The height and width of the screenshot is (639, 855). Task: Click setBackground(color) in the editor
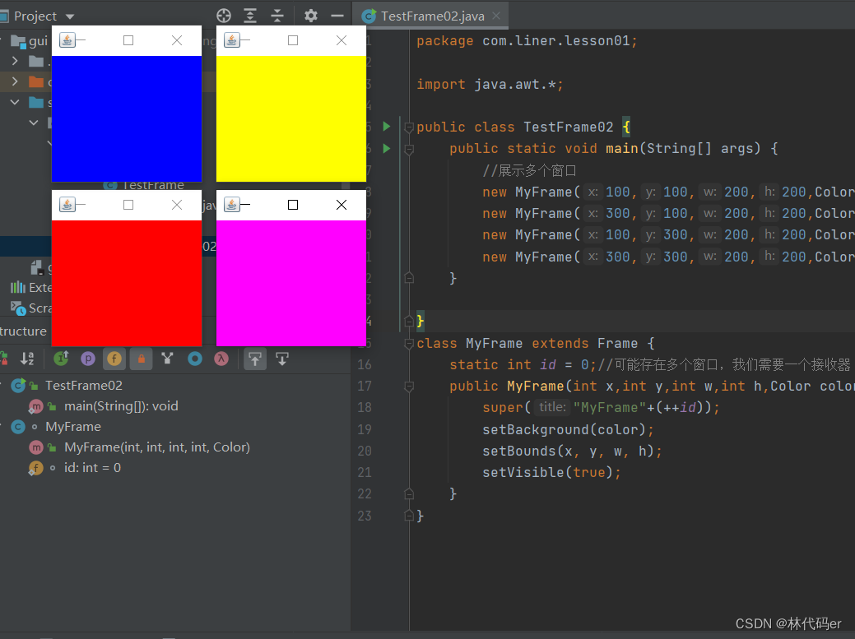(568, 430)
